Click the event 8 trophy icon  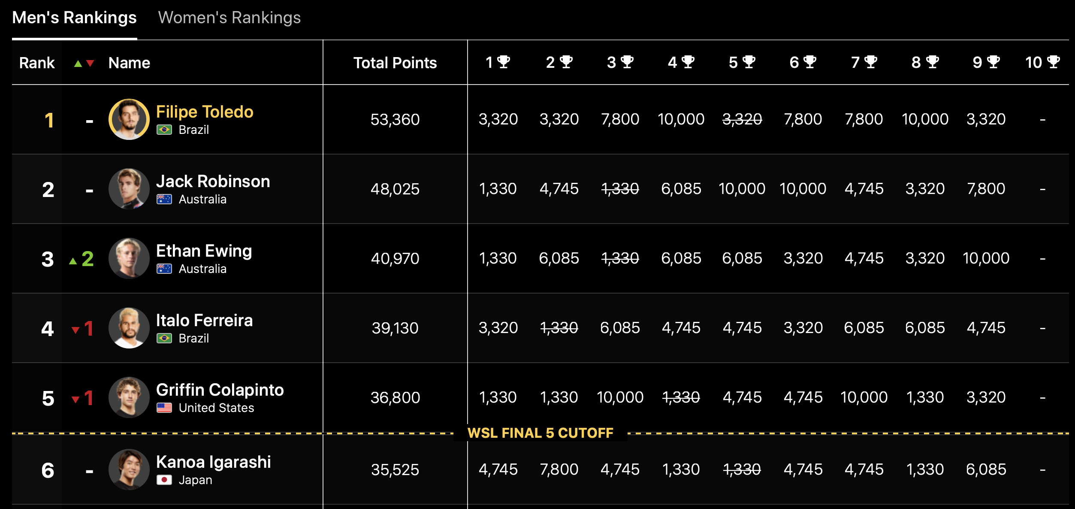coord(933,62)
